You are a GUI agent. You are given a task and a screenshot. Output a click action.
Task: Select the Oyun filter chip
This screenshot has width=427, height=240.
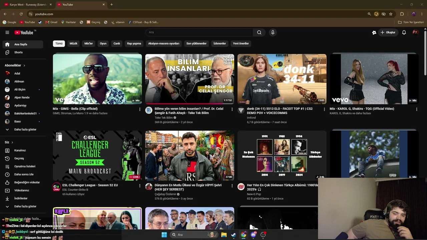[x=103, y=44]
